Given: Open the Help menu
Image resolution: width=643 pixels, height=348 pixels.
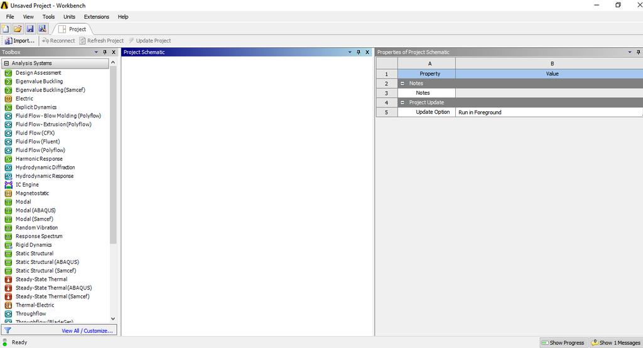Looking at the screenshot, I should pos(123,17).
